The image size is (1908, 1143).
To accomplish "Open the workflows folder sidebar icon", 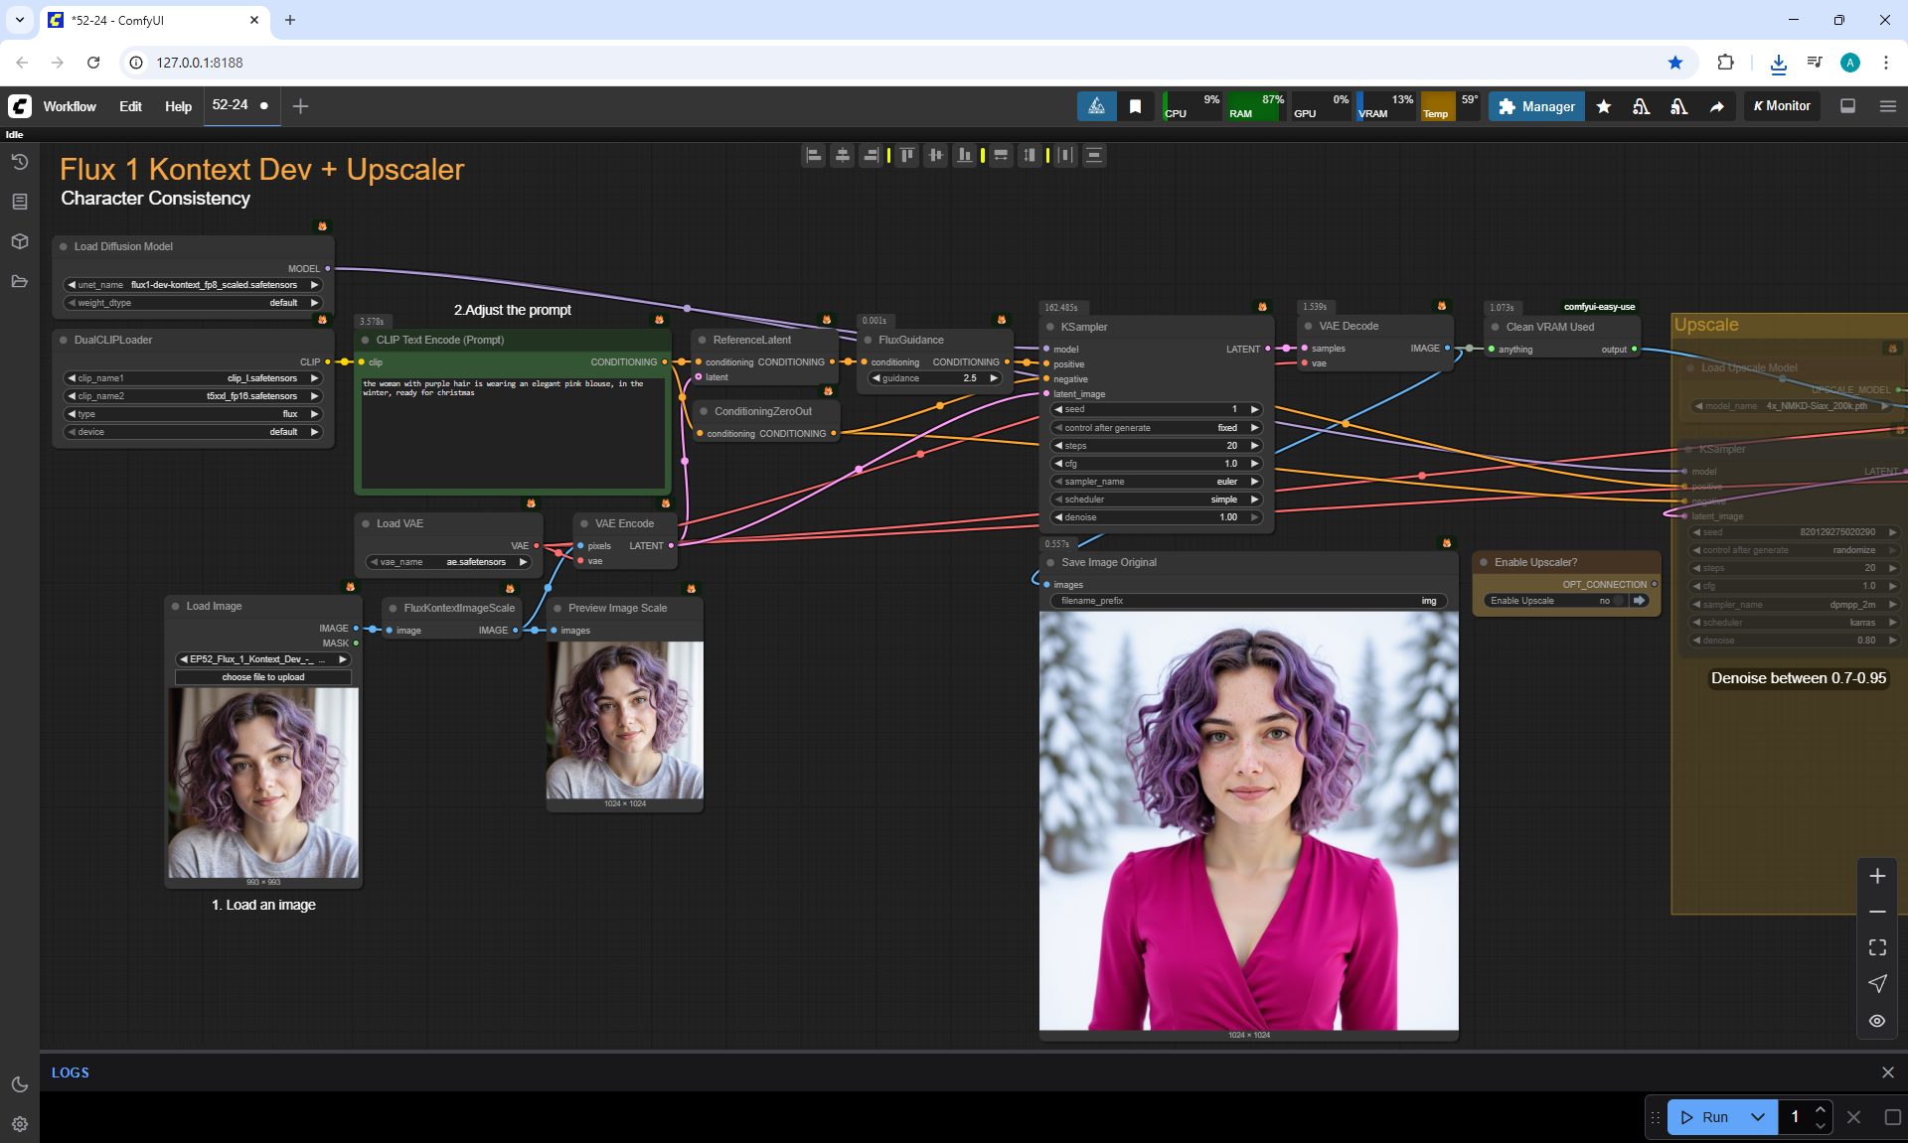I will [x=20, y=281].
